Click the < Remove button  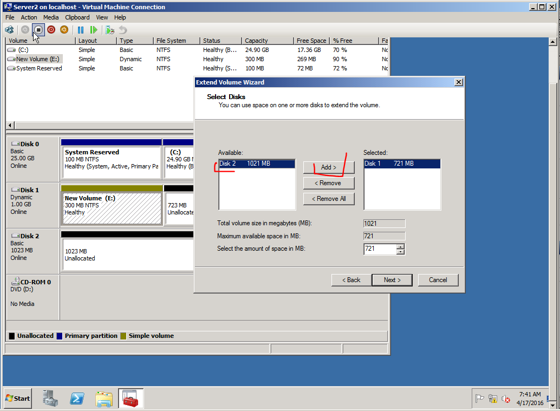pos(329,183)
